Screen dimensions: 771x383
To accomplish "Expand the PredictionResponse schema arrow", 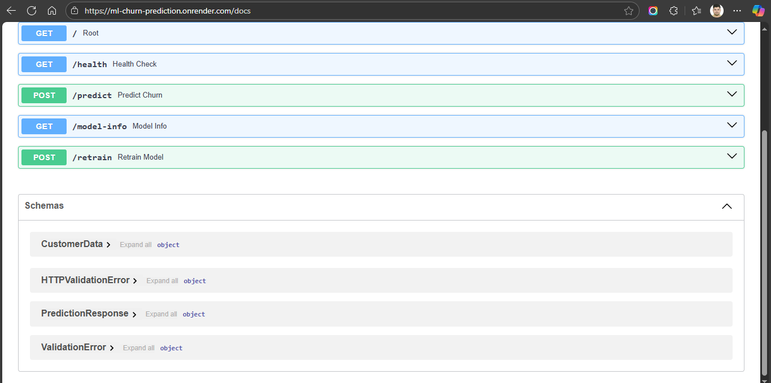I will 134,314.
